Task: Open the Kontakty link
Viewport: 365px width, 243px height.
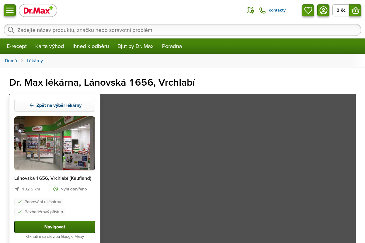Action: click(277, 10)
